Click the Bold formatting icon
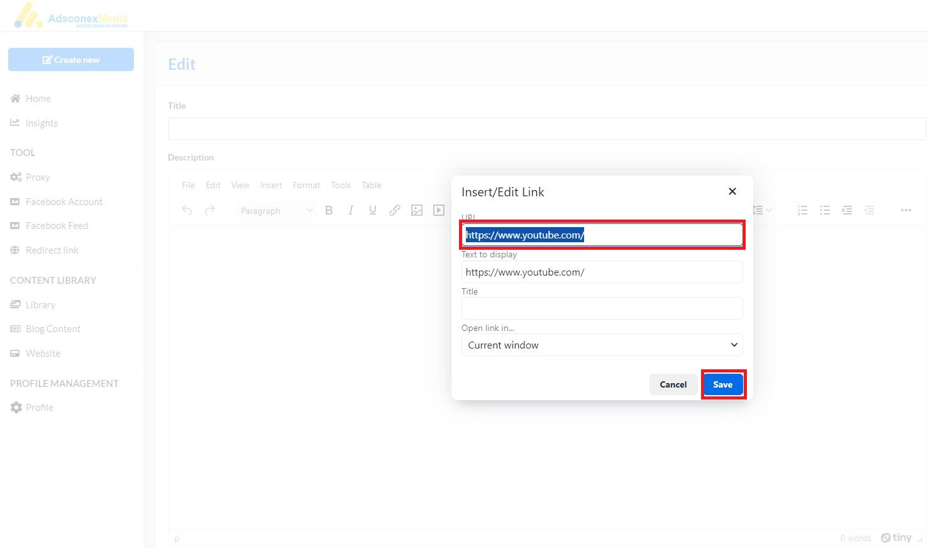The height and width of the screenshot is (548, 928). (329, 210)
